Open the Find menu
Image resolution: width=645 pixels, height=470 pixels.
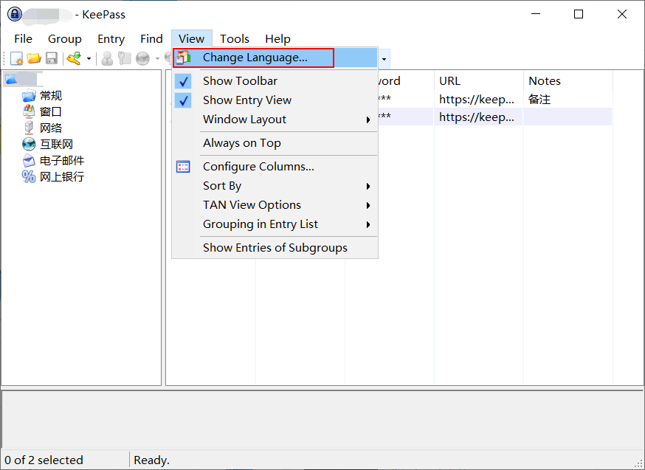pos(151,38)
